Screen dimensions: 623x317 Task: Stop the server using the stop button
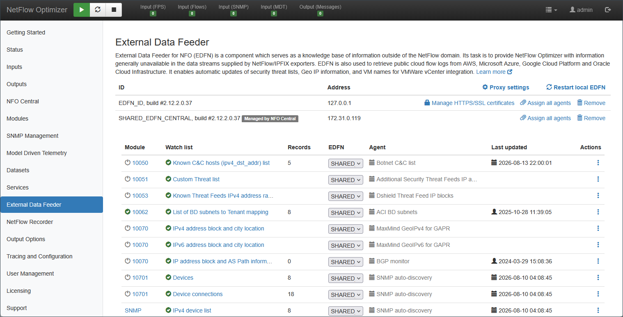point(114,10)
